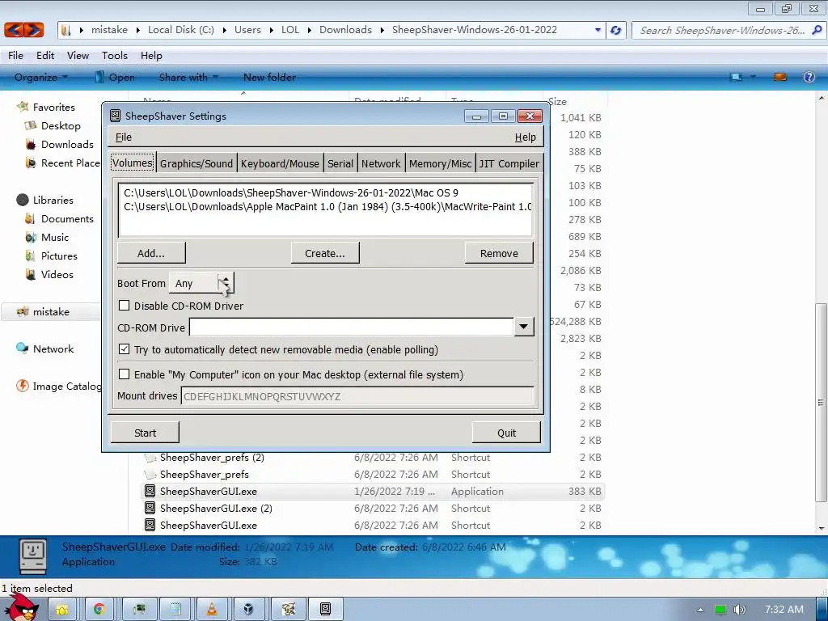Switch to the Keyboard/Mouse tab
The image size is (828, 621).
280,163
